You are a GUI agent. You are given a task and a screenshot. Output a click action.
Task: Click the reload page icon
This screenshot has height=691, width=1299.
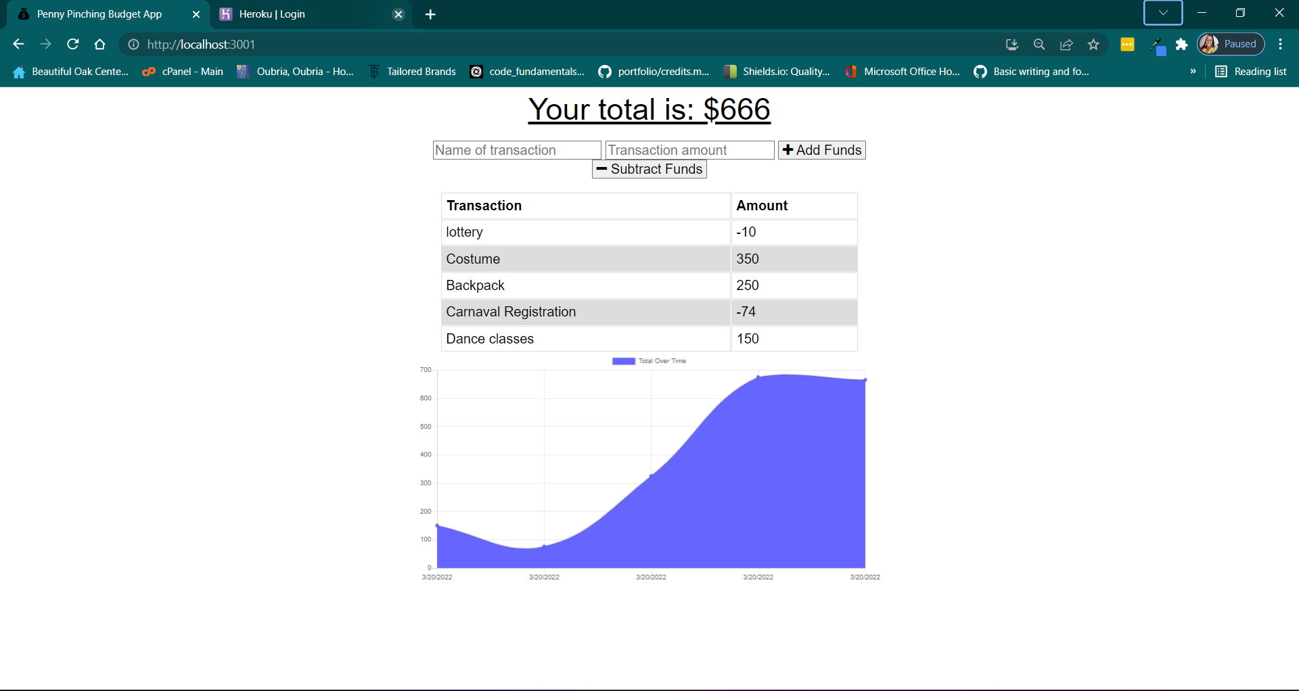coord(72,44)
